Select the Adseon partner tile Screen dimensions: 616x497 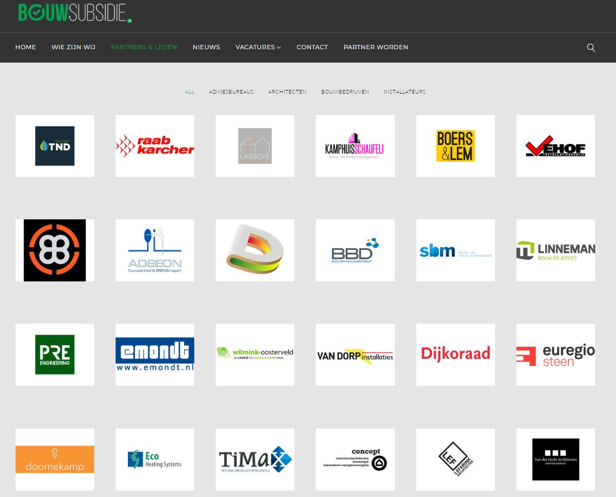point(155,250)
